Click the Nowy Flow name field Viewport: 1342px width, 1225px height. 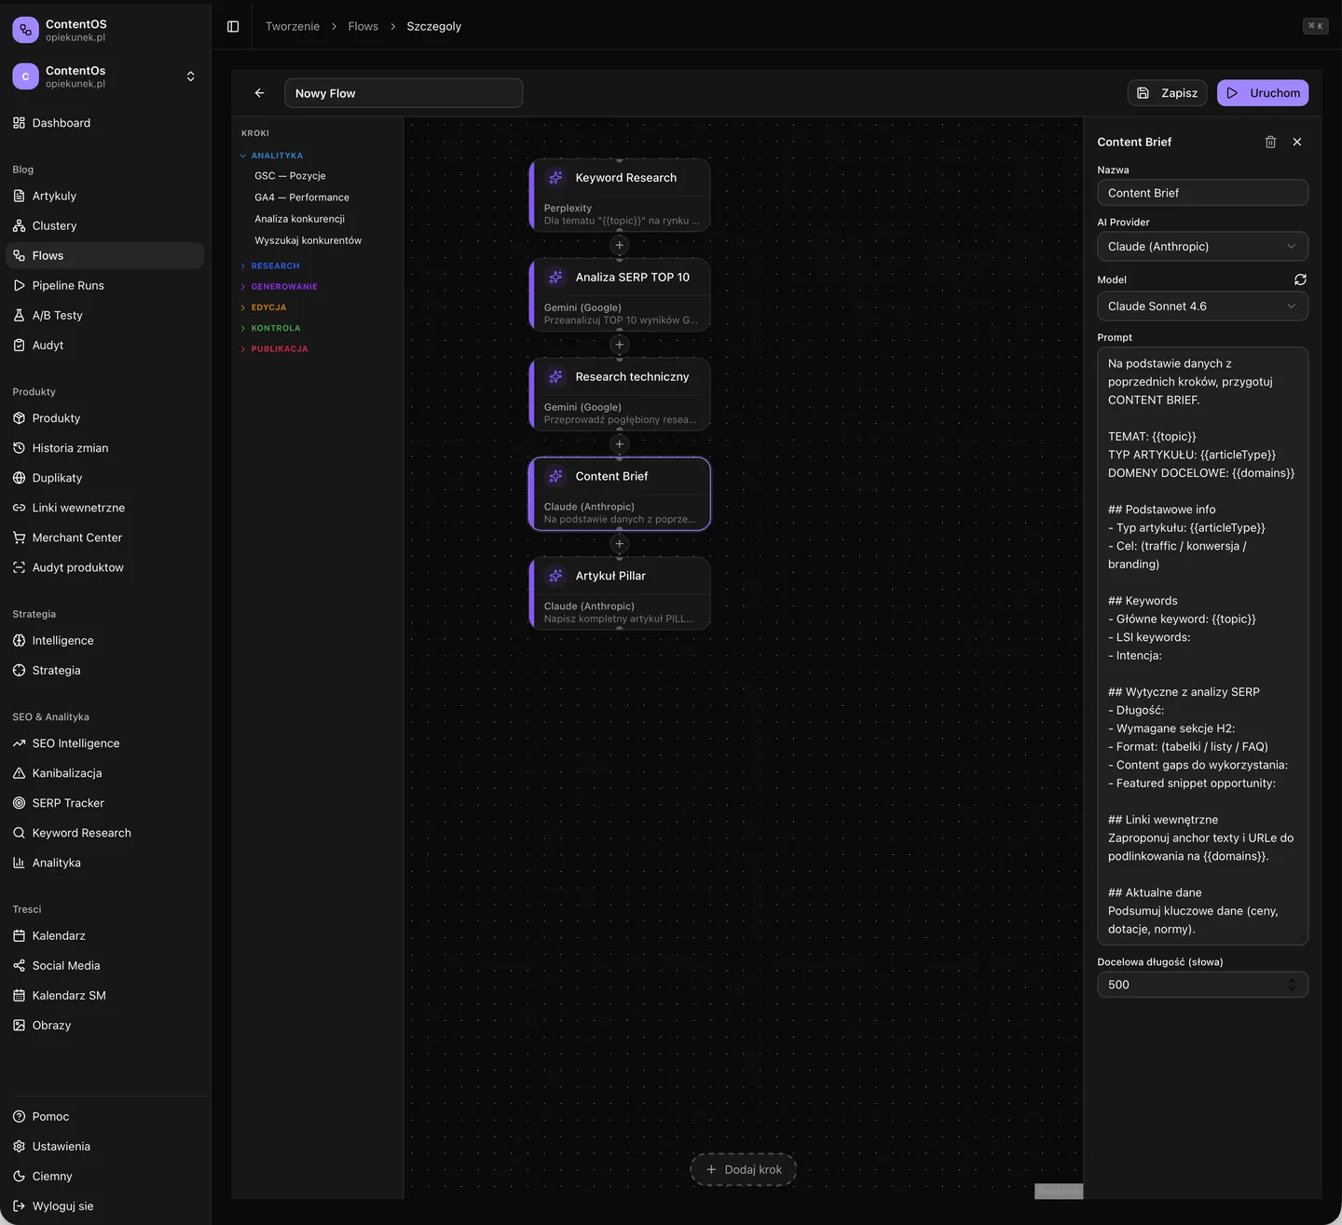click(404, 93)
